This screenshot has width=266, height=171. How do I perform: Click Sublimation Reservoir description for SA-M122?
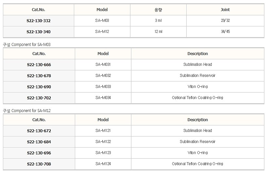tap(198, 142)
